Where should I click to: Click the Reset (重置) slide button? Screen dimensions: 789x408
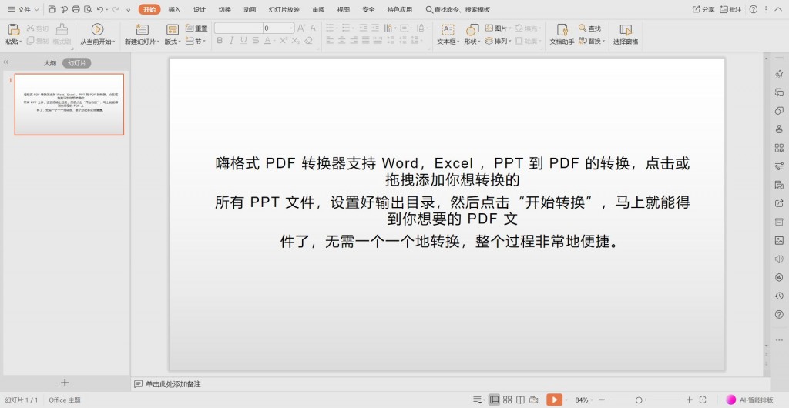[x=196, y=28]
